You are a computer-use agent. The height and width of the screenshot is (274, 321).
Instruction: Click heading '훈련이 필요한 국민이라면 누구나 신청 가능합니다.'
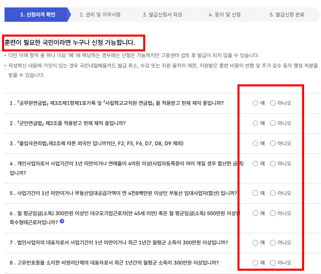click(70, 42)
